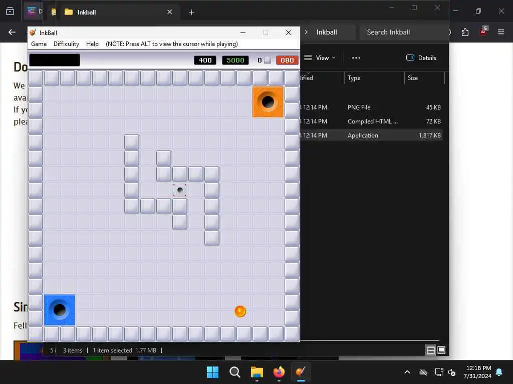Select the Compiled HTML file row
Image resolution: width=513 pixels, height=384 pixels.
(x=371, y=121)
